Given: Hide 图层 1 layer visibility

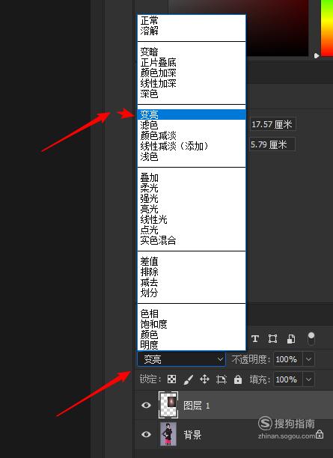Looking at the screenshot, I should [x=146, y=405].
